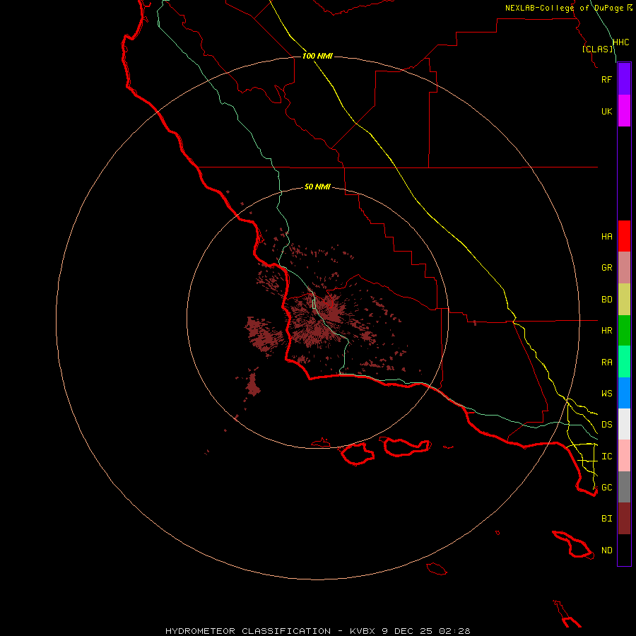The height and width of the screenshot is (636, 636).
Task: Click the RF purple legend swatch
Action: pyautogui.click(x=624, y=79)
